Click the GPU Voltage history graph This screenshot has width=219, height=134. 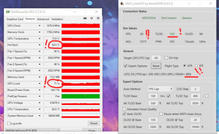coord(81,103)
